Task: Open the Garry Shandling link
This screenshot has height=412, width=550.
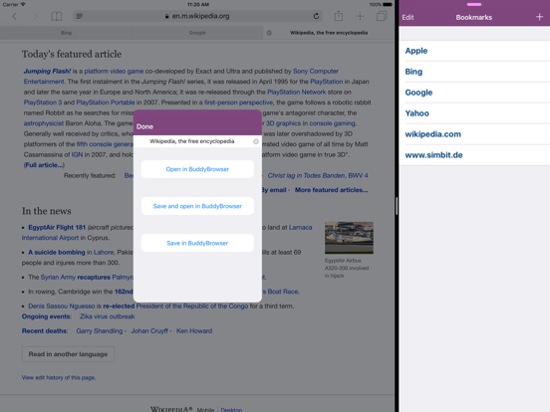Action: click(x=100, y=330)
